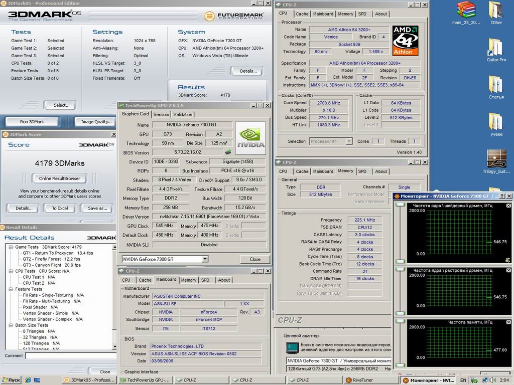Click the Run 3DMark button
The width and height of the screenshot is (514, 385).
32,121
